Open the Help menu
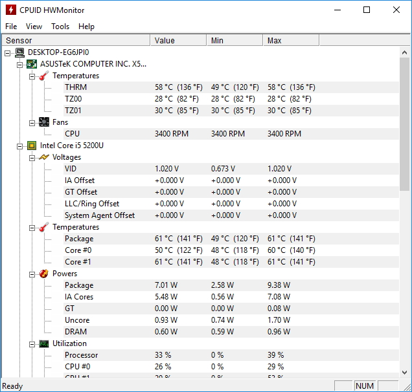This screenshot has width=412, height=392. (86, 27)
